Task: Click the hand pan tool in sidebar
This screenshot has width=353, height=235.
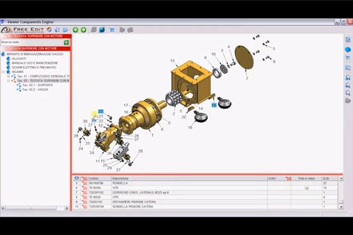Action: pyautogui.click(x=348, y=101)
